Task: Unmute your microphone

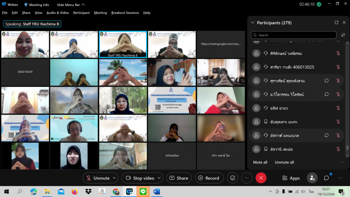Action: click(x=98, y=178)
